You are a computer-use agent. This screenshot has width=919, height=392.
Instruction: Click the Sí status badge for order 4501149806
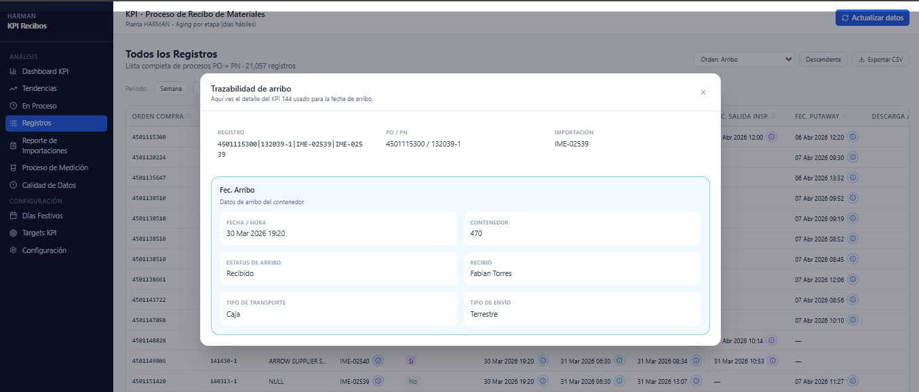(410, 361)
